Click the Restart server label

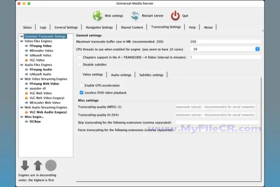pyautogui.click(x=153, y=16)
